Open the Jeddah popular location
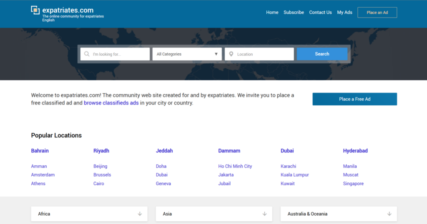The height and width of the screenshot is (224, 427). point(164,151)
